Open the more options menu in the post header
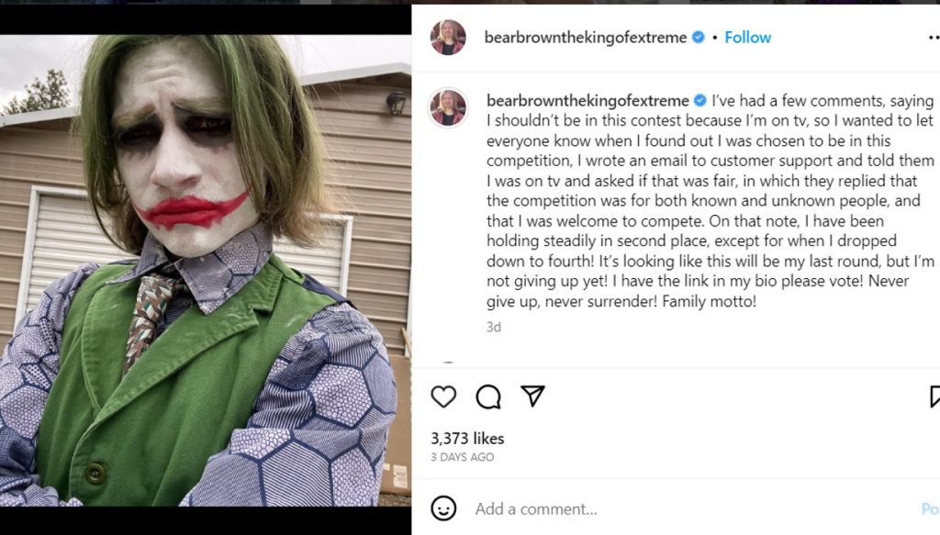Screen dimensions: 940x535 point(934,38)
